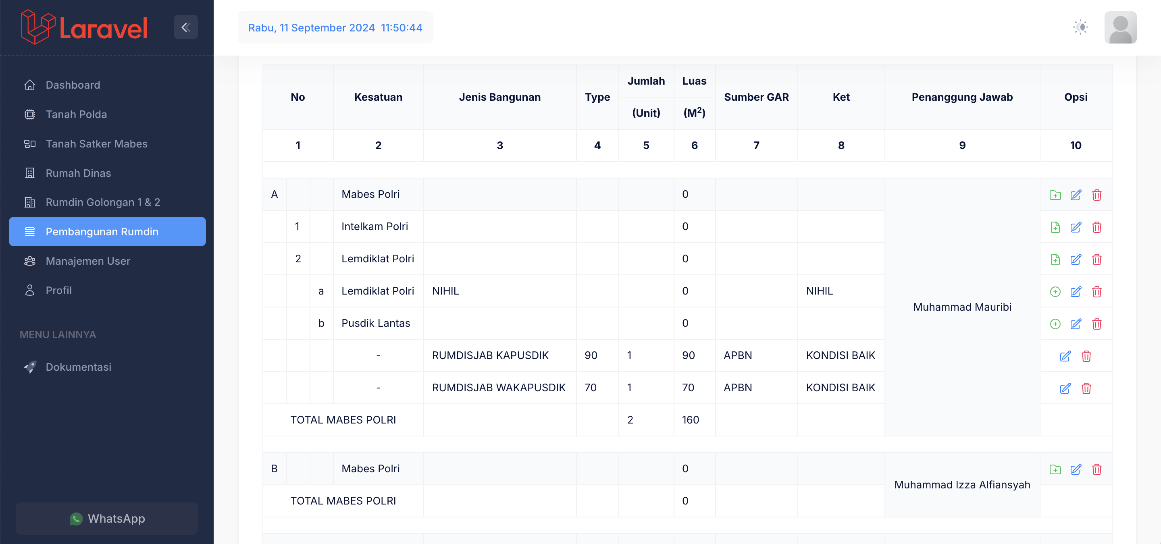This screenshot has height=544, width=1161.
Task: Add file under Lemdiklat Polri row 2
Action: (x=1055, y=260)
